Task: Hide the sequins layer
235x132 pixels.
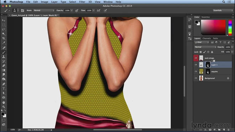Action: click(196, 72)
